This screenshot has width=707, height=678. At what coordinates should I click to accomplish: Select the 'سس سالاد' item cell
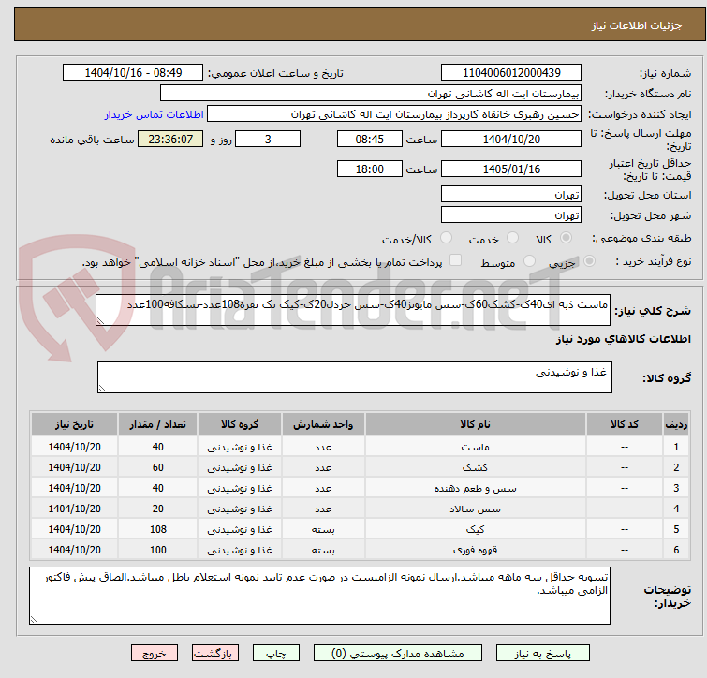pyautogui.click(x=476, y=508)
